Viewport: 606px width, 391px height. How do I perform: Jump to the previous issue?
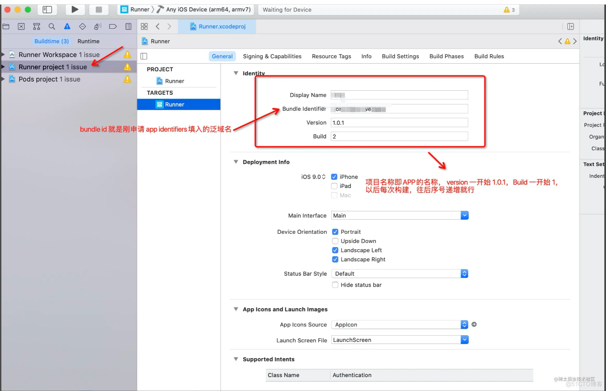click(560, 41)
